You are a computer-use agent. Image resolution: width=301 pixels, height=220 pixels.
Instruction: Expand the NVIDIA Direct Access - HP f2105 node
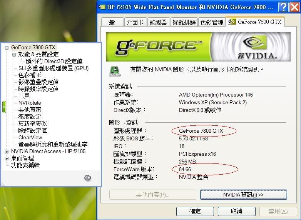(7, 152)
